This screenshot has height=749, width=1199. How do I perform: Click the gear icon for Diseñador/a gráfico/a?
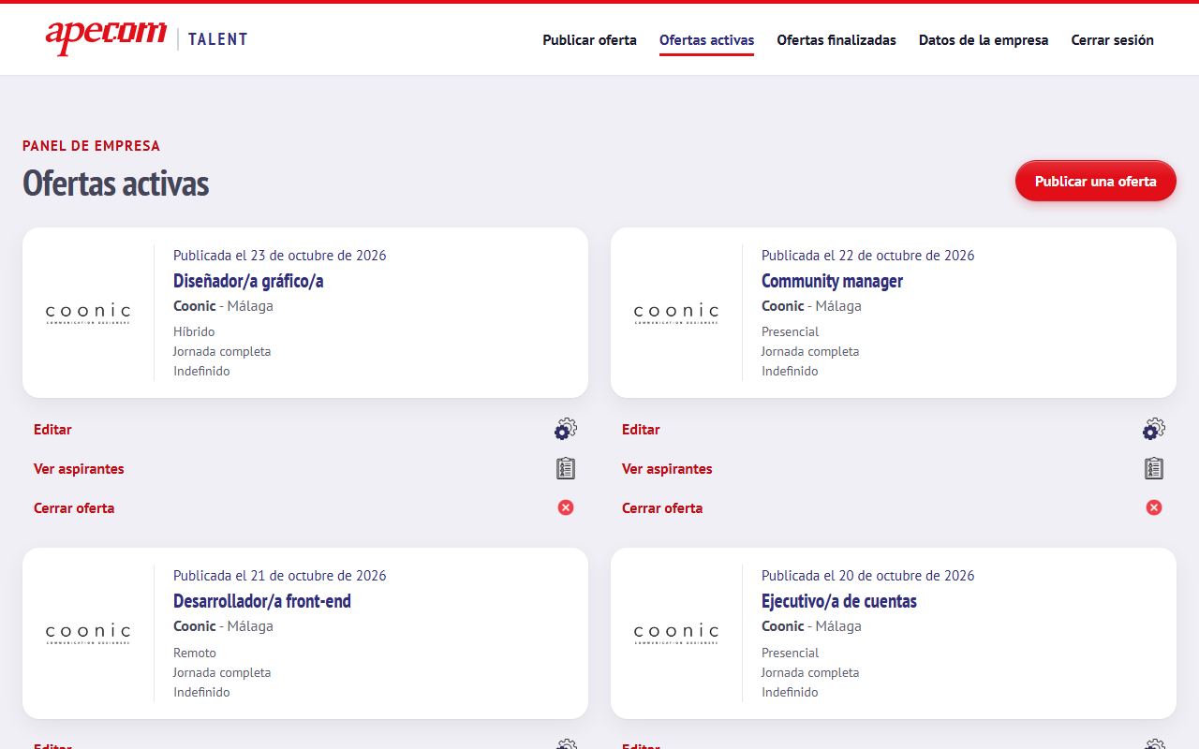click(x=566, y=429)
